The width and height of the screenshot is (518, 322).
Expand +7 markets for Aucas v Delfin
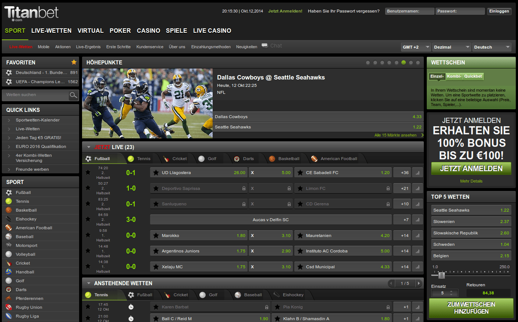click(402, 220)
